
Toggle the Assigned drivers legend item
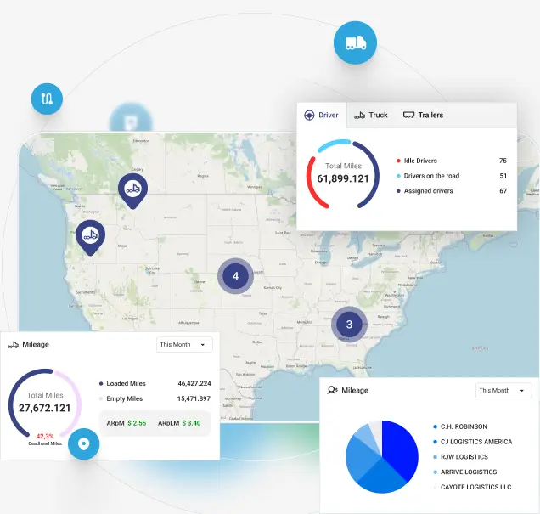428,191
